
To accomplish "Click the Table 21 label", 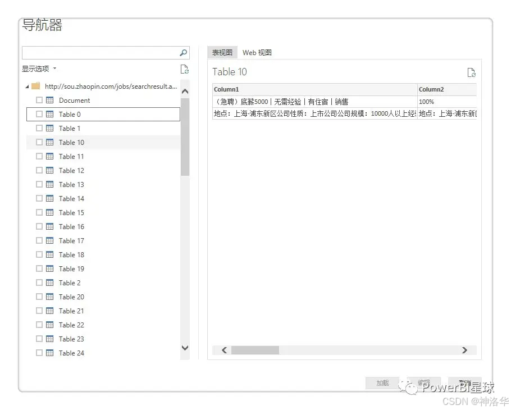I will 71,311.
